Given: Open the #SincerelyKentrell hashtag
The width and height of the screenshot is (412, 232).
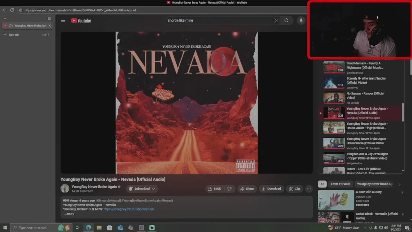Looking at the screenshot, I should pos(108,200).
